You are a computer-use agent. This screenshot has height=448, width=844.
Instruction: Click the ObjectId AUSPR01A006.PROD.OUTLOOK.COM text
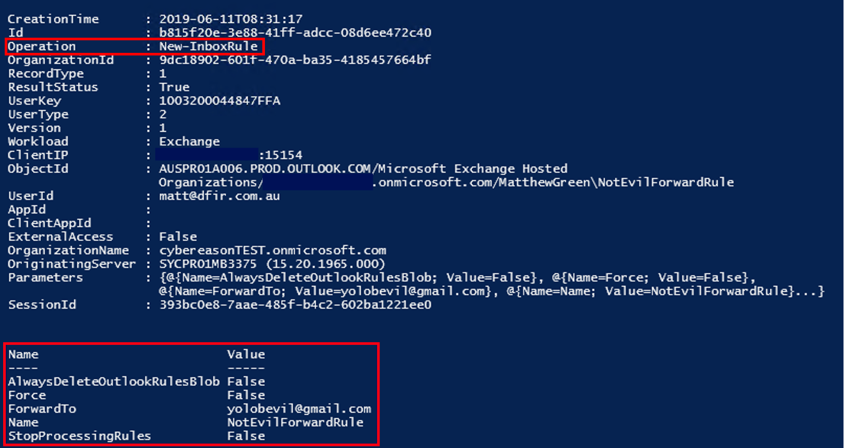(265, 169)
